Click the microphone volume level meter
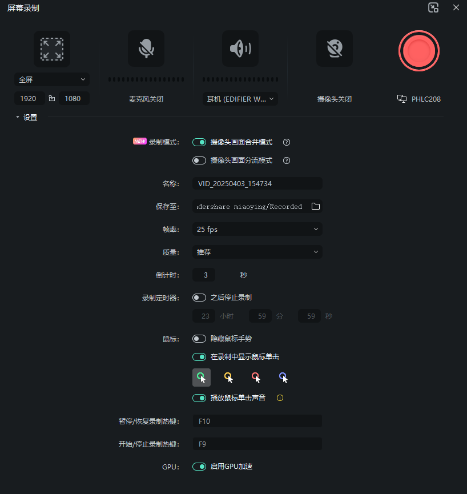The image size is (467, 494). click(x=146, y=79)
